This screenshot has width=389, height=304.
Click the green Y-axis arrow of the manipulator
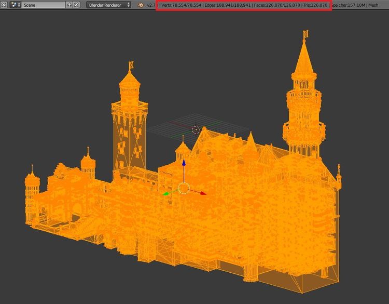pos(165,193)
